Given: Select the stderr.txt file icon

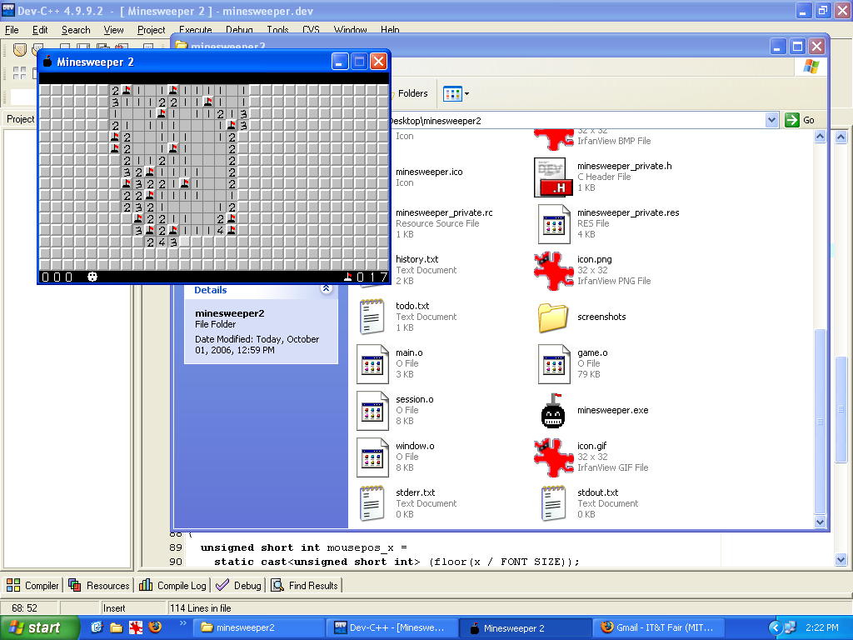Looking at the screenshot, I should click(372, 503).
